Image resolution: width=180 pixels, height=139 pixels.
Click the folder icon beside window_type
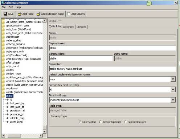point(3,74)
